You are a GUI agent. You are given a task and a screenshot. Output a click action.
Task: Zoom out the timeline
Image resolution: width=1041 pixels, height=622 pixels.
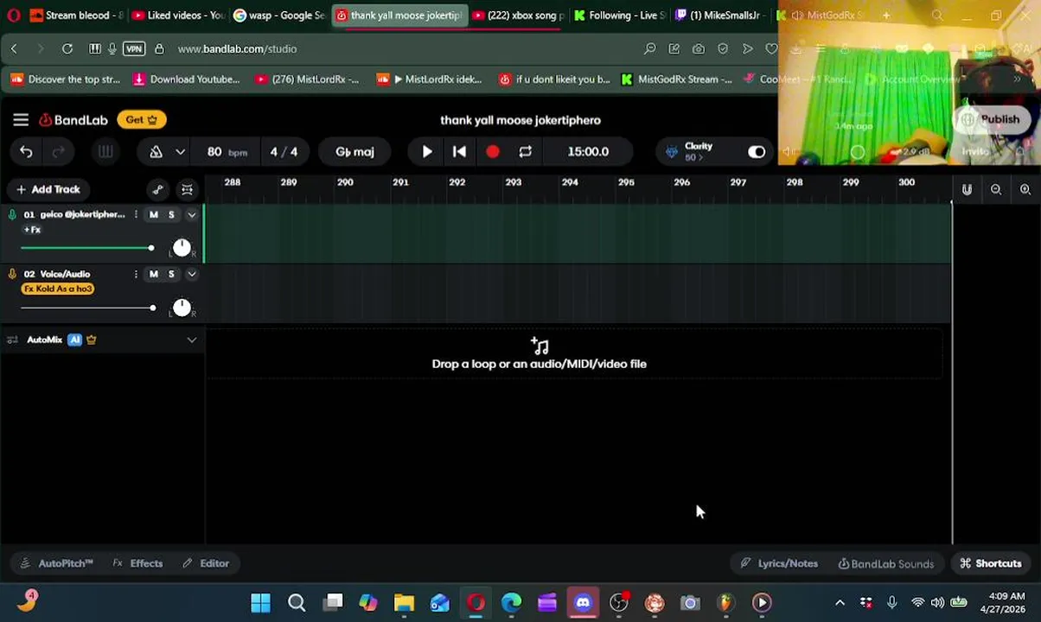[x=996, y=189]
